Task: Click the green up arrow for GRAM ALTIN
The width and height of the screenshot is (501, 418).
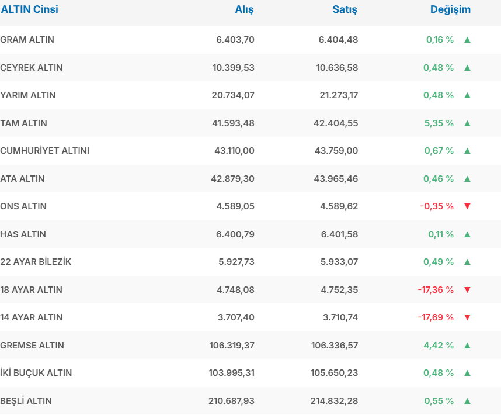Action: tap(467, 40)
